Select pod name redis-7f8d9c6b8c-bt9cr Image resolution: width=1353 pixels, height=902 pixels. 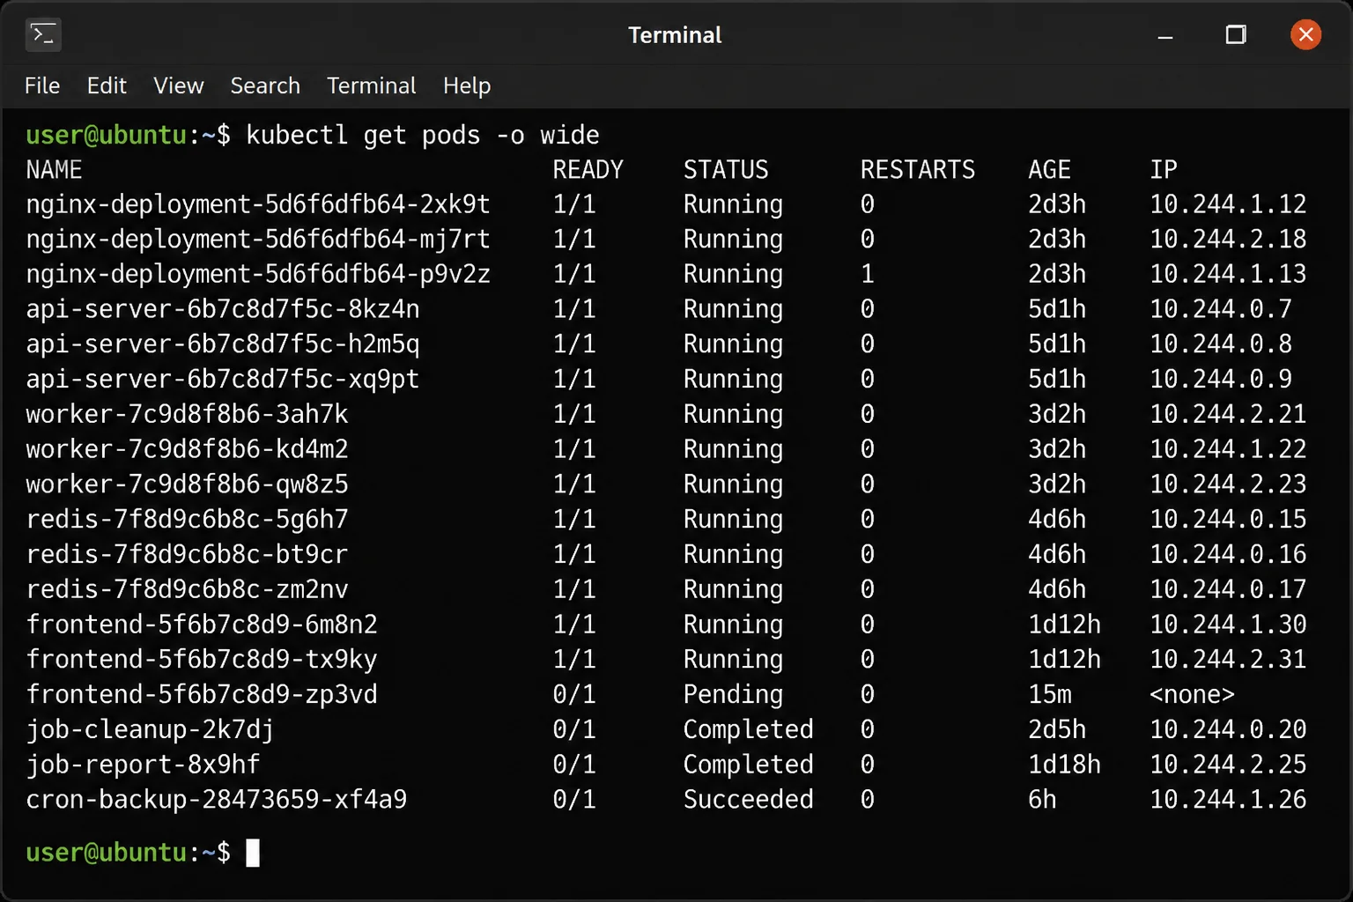click(x=187, y=554)
